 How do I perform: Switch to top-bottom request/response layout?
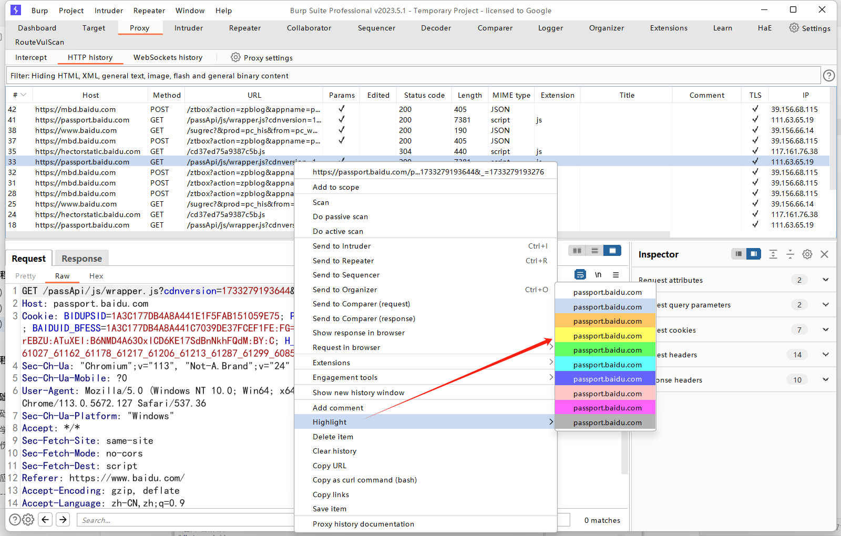pyautogui.click(x=594, y=251)
